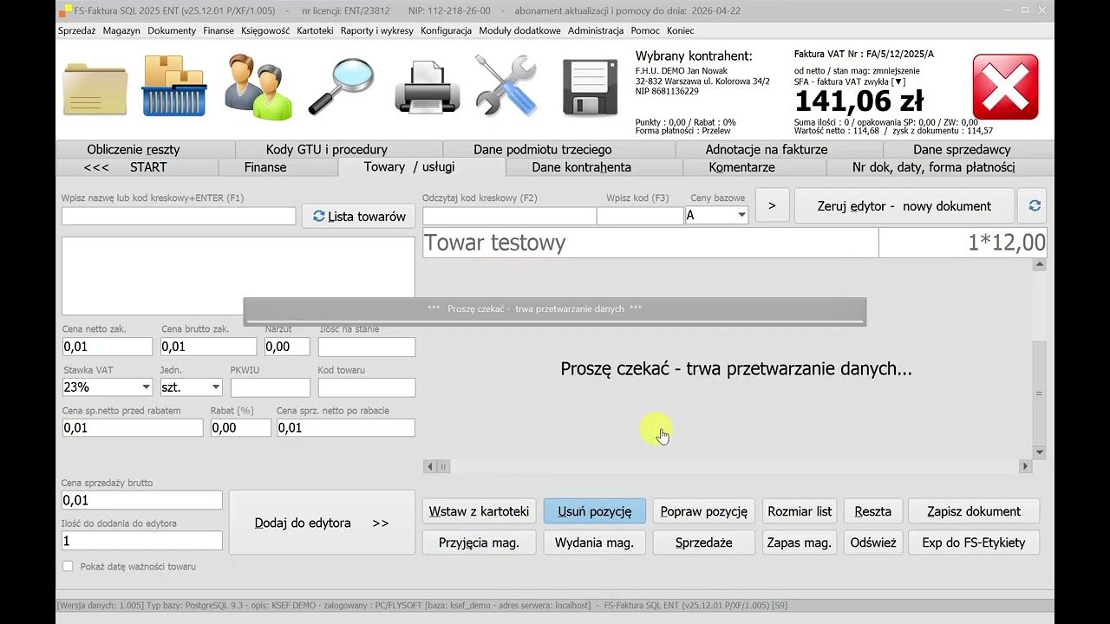Image resolution: width=1110 pixels, height=624 pixels.
Task: Click the shopping basket warehouse icon
Action: [x=175, y=86]
